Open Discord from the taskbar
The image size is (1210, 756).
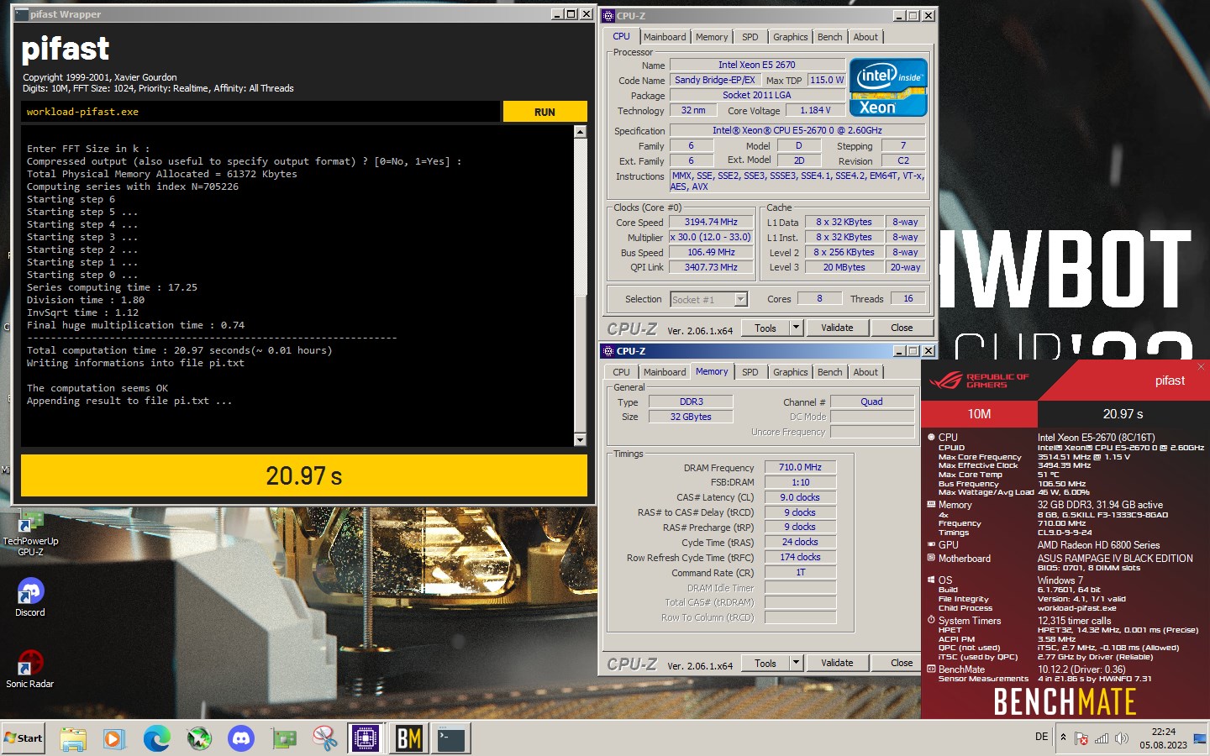tap(241, 738)
